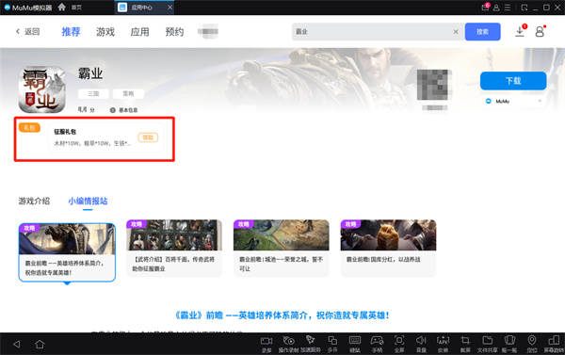Claim the 征服礼包 gift pack button
This screenshot has height=355, width=565.
148,137
